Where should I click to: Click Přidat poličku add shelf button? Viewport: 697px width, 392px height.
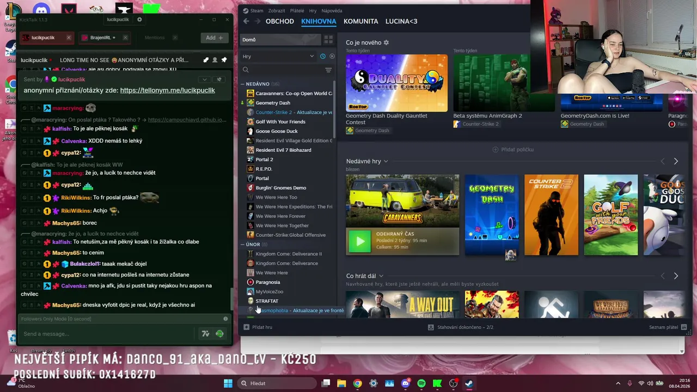(x=513, y=149)
